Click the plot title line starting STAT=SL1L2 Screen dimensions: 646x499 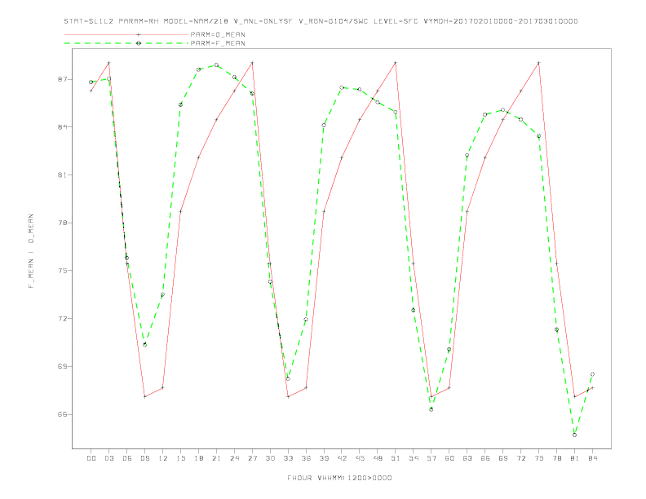point(321,21)
